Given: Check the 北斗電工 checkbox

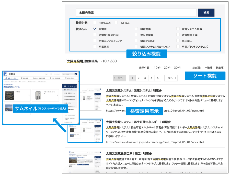Looking at the screenshot, I should click(178, 41).
